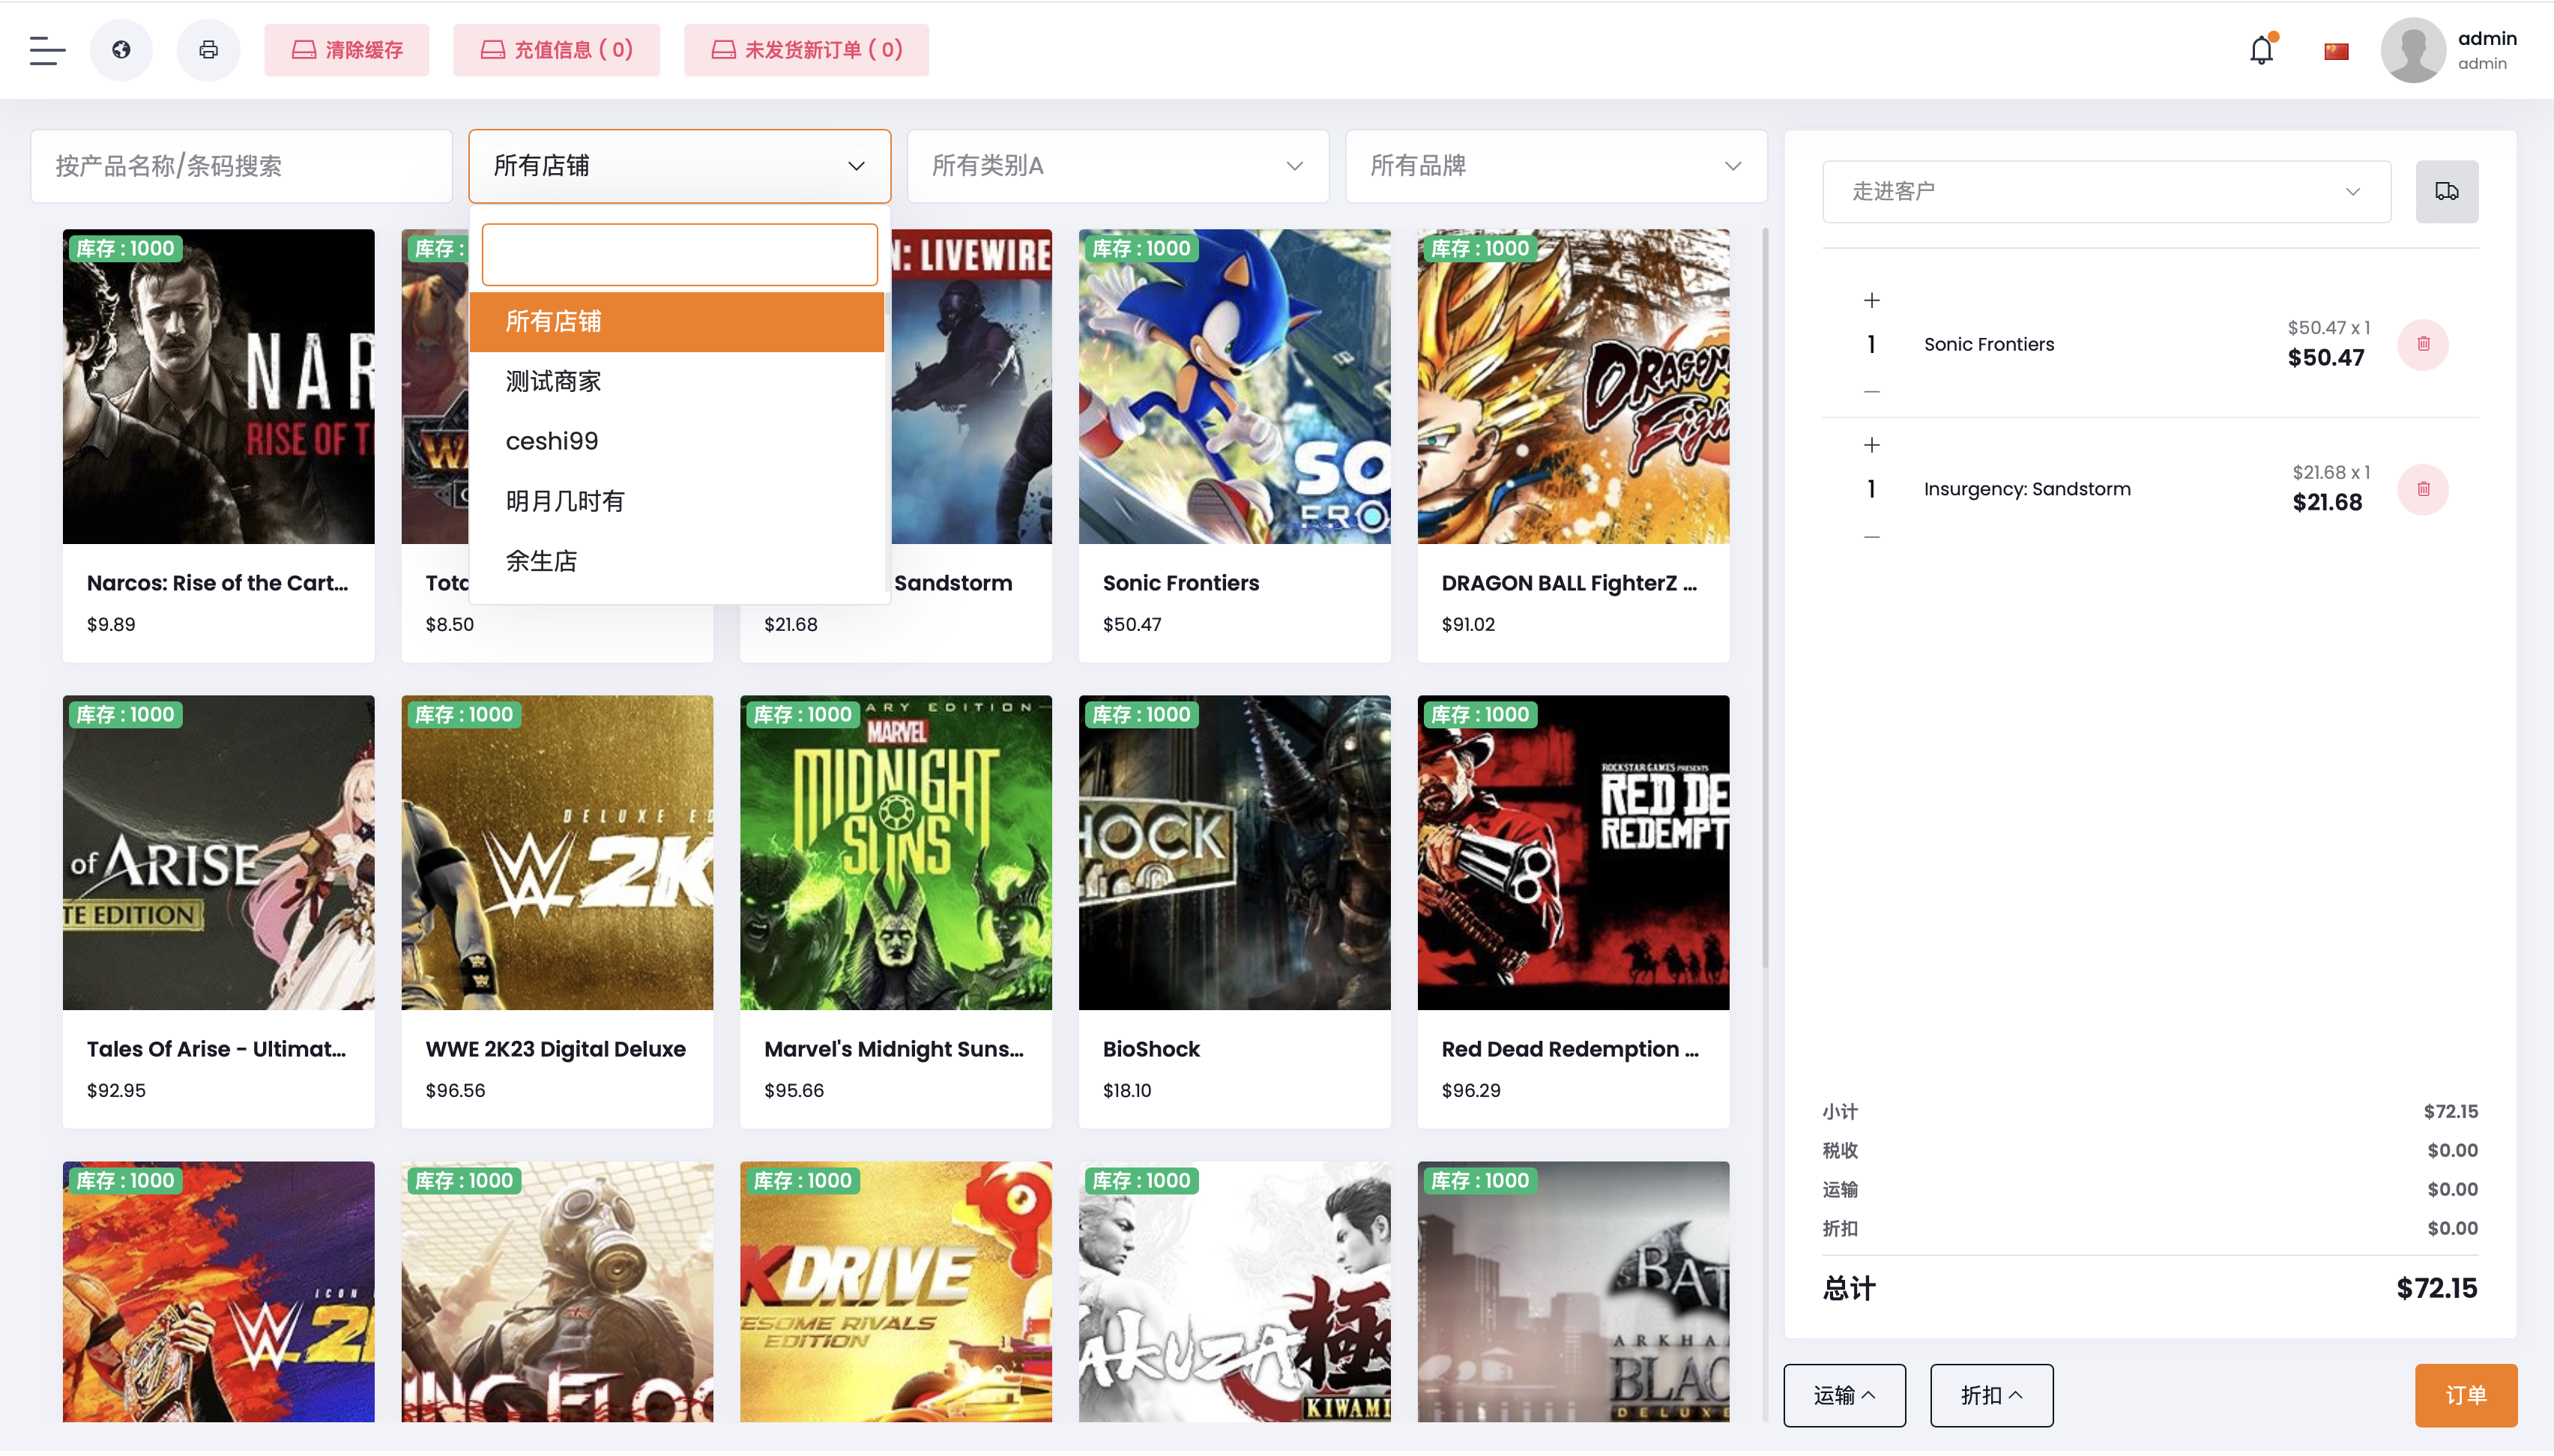This screenshot has height=1456, width=2554.
Task: Toggle the hamburger sidebar menu
Action: (47, 50)
